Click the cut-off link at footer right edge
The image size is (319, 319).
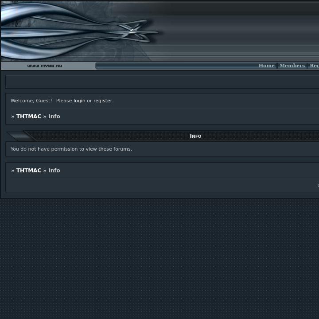pyautogui.click(x=318, y=185)
